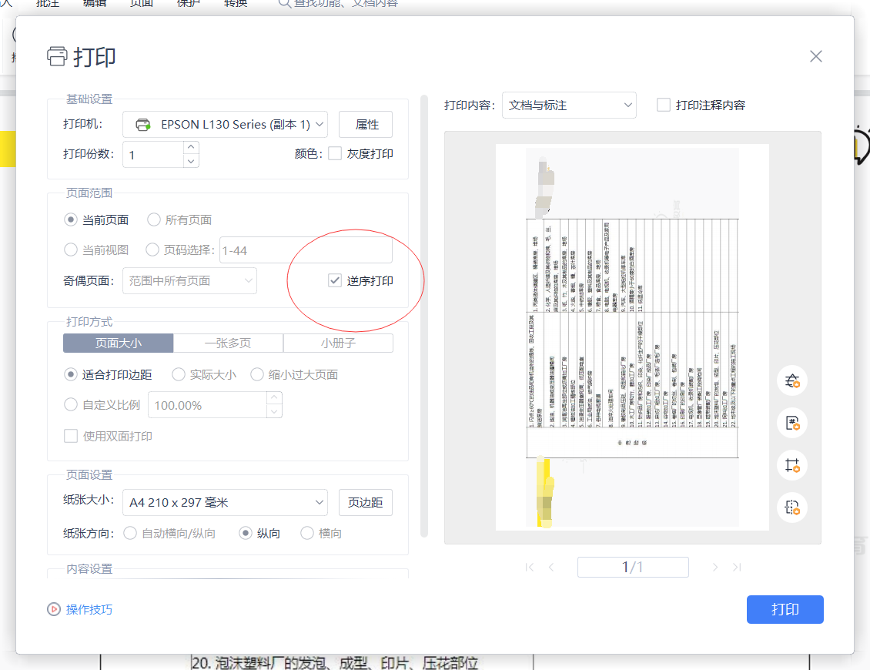Click the search magnifier icon in top bar
Screen dimensions: 870x670
tap(283, 3)
